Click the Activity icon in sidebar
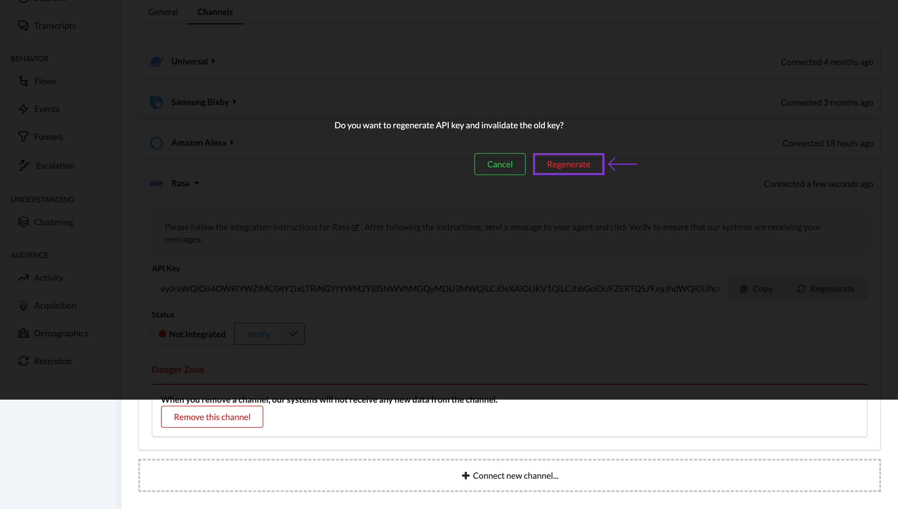The image size is (898, 509). coord(24,277)
